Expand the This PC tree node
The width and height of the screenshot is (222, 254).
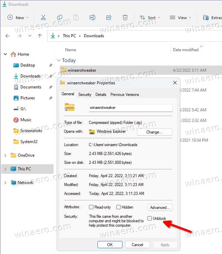(5, 169)
